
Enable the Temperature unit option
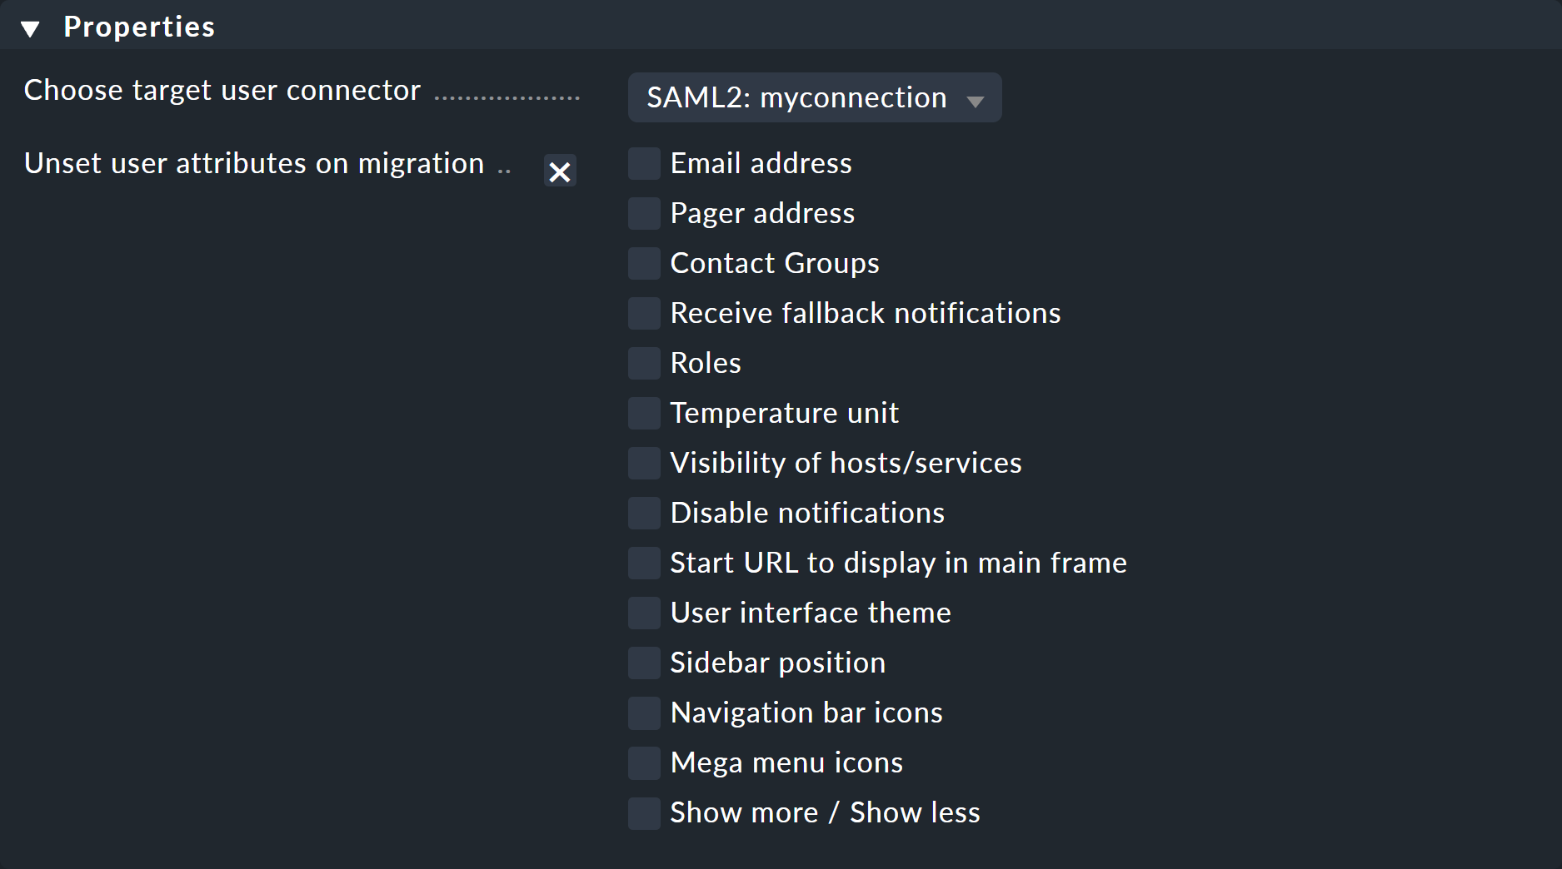click(643, 413)
